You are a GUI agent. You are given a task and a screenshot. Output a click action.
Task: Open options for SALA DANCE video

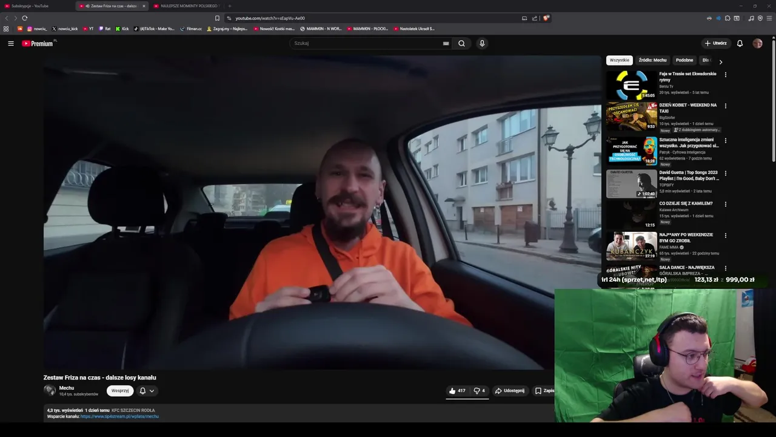726,268
